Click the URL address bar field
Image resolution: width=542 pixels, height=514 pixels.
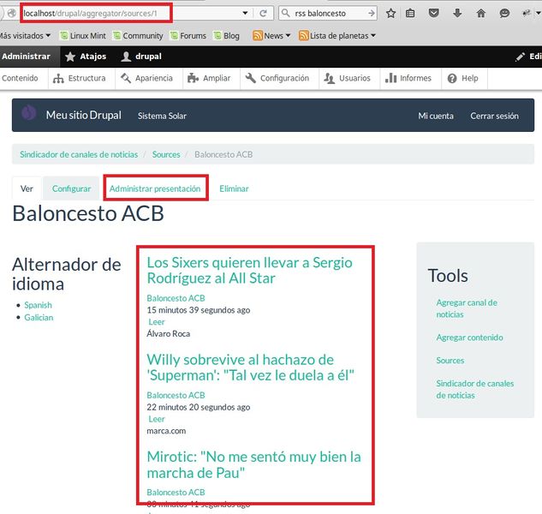131,13
